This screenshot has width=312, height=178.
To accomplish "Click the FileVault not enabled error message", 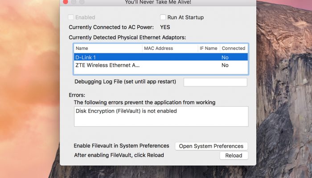I will tap(126, 111).
